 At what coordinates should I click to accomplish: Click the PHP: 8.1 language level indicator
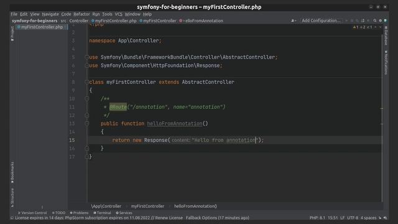(317, 218)
